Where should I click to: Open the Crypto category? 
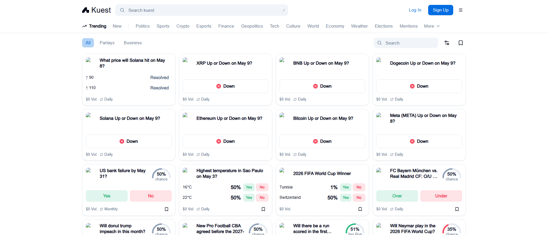(183, 26)
